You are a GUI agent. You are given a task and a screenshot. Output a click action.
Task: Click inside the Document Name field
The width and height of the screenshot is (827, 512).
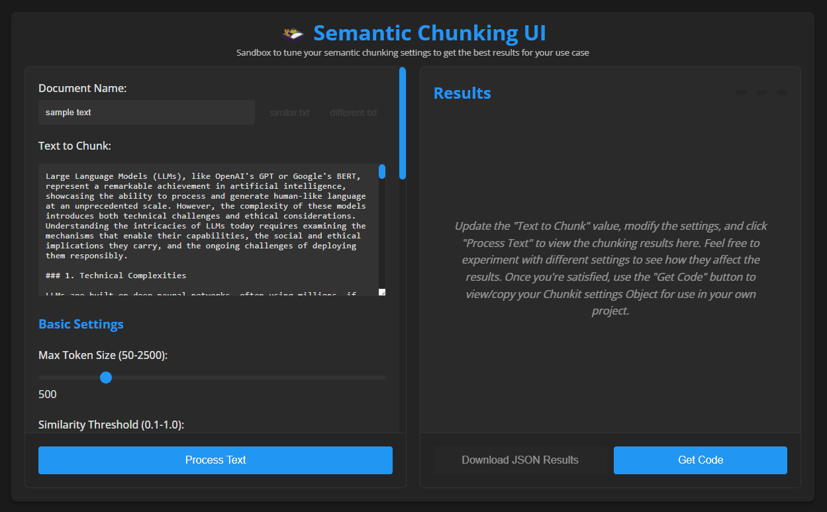click(x=146, y=112)
